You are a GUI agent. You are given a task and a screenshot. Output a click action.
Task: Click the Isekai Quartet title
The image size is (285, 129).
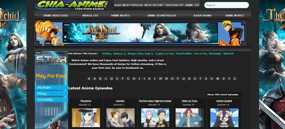pos(224,101)
